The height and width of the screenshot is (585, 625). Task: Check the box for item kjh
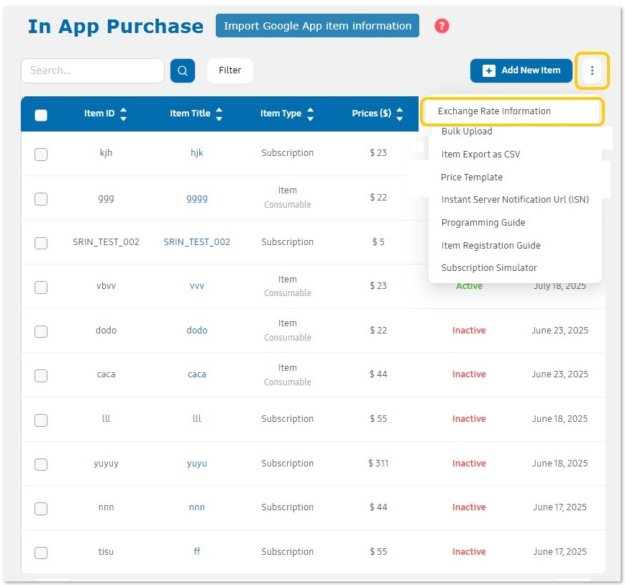coord(41,154)
